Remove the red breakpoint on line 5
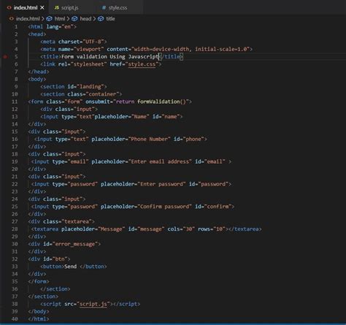This screenshot has height=325, width=346. pos(5,57)
